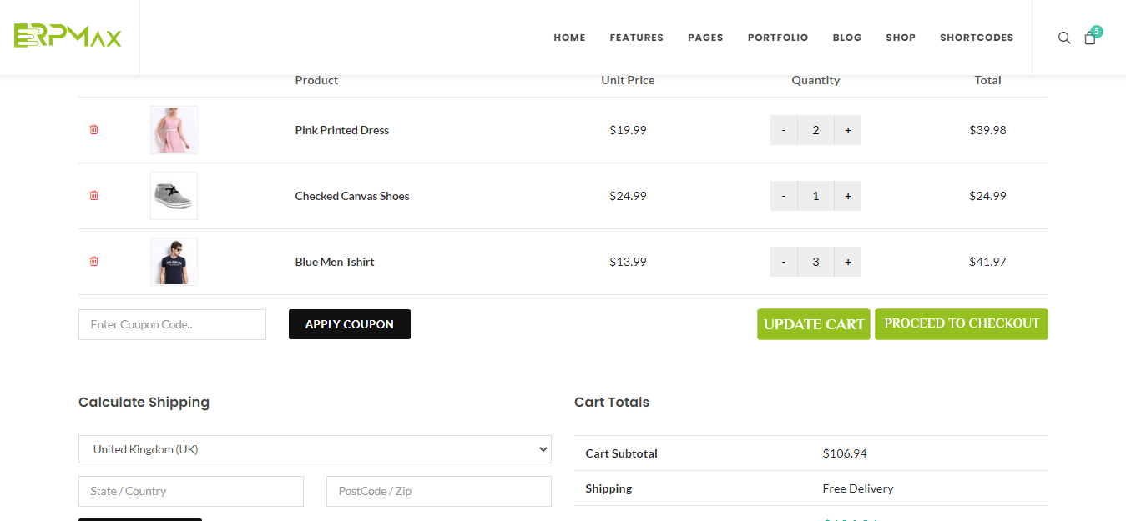Open the Pink Printed Dress thumbnail
The width and height of the screenshot is (1126, 521).
174,130
